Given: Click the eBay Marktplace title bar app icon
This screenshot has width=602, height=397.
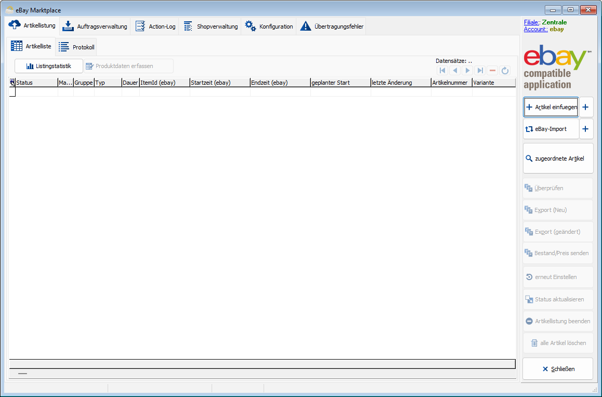Looking at the screenshot, I should [9, 10].
